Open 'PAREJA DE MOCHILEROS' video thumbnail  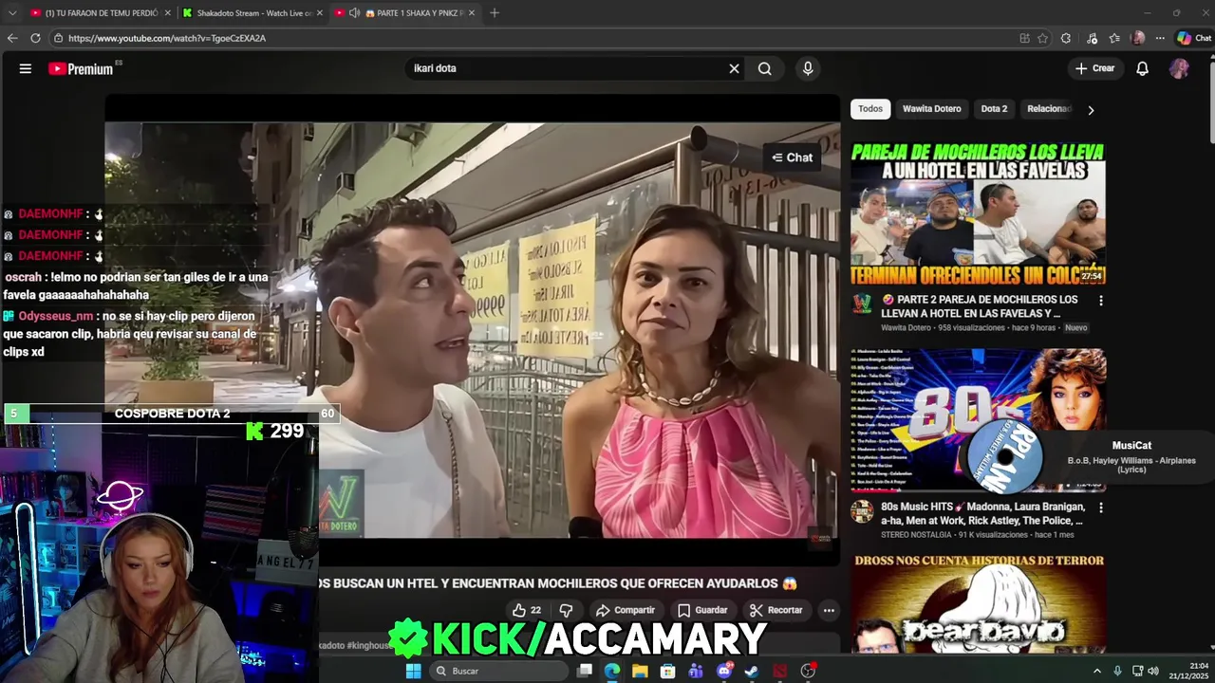pyautogui.click(x=978, y=212)
